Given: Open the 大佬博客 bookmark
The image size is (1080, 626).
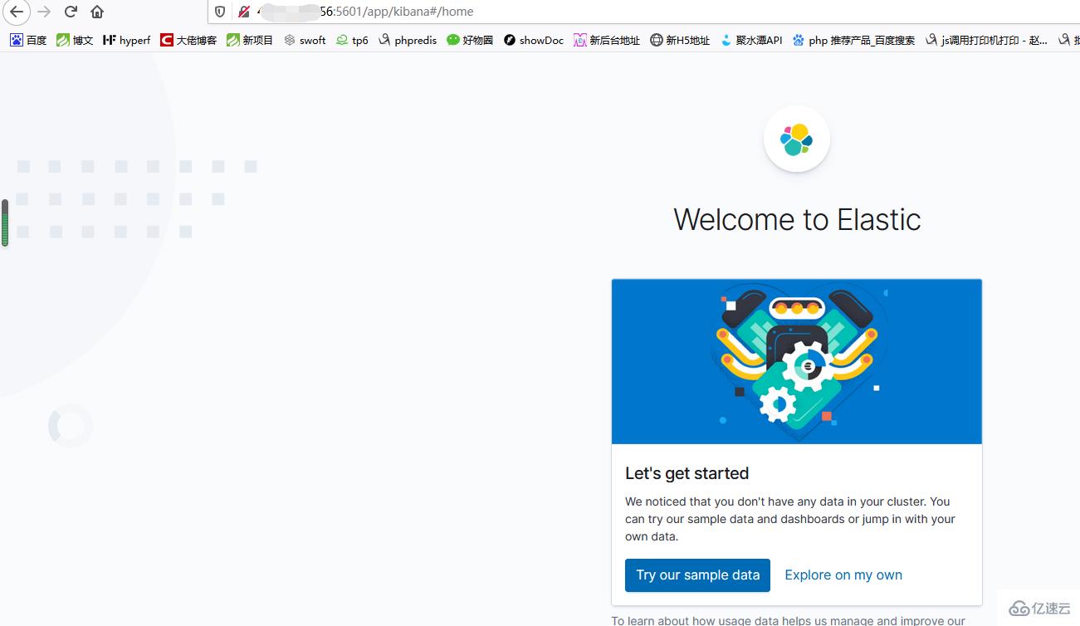Looking at the screenshot, I should click(x=188, y=40).
